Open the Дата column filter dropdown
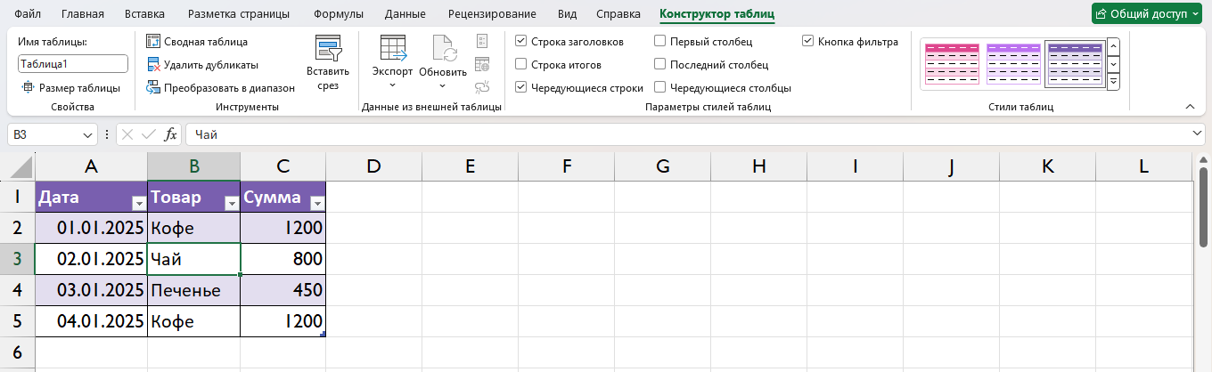The width and height of the screenshot is (1212, 372). tap(138, 203)
